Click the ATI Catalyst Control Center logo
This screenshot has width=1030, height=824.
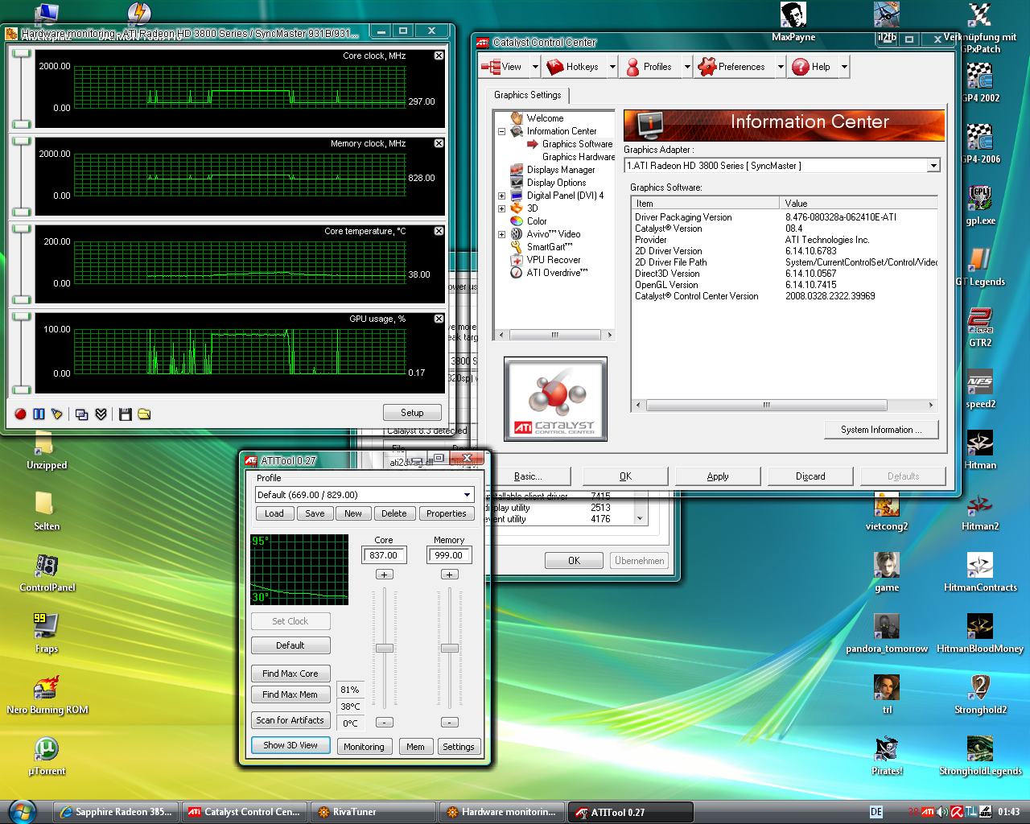(x=555, y=399)
